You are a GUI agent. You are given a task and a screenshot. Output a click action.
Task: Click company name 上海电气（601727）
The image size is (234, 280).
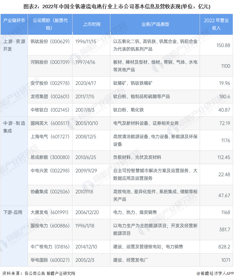(50, 136)
